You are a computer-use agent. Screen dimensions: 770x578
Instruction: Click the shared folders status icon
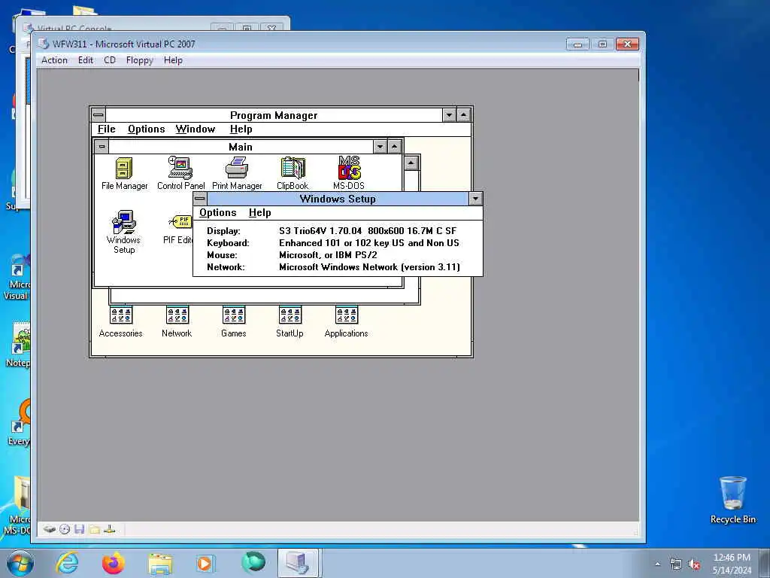[95, 529]
